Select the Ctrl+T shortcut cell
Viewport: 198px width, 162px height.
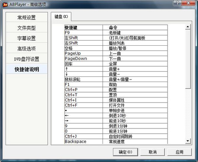coord(84,95)
